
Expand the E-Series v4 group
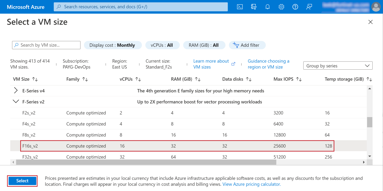click(x=16, y=91)
